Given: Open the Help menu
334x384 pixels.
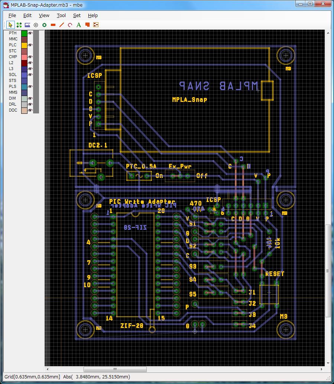Looking at the screenshot, I should (x=93, y=16).
